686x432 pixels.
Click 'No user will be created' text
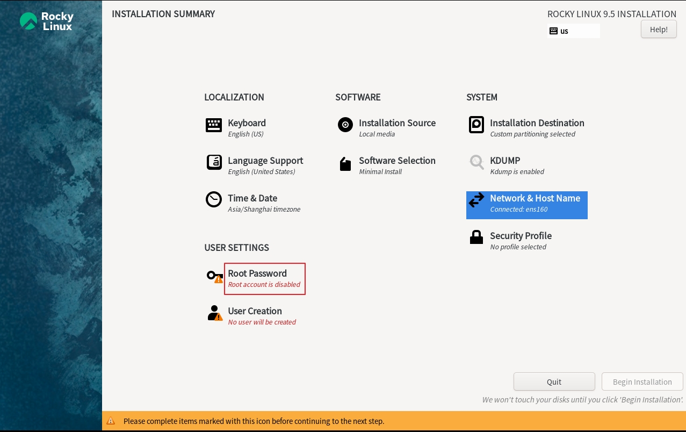pos(262,322)
